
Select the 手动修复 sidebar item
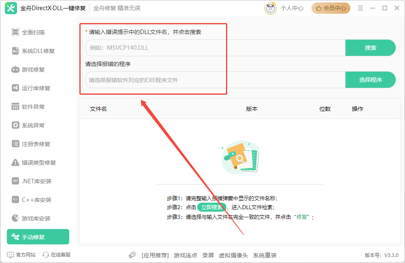click(38, 237)
